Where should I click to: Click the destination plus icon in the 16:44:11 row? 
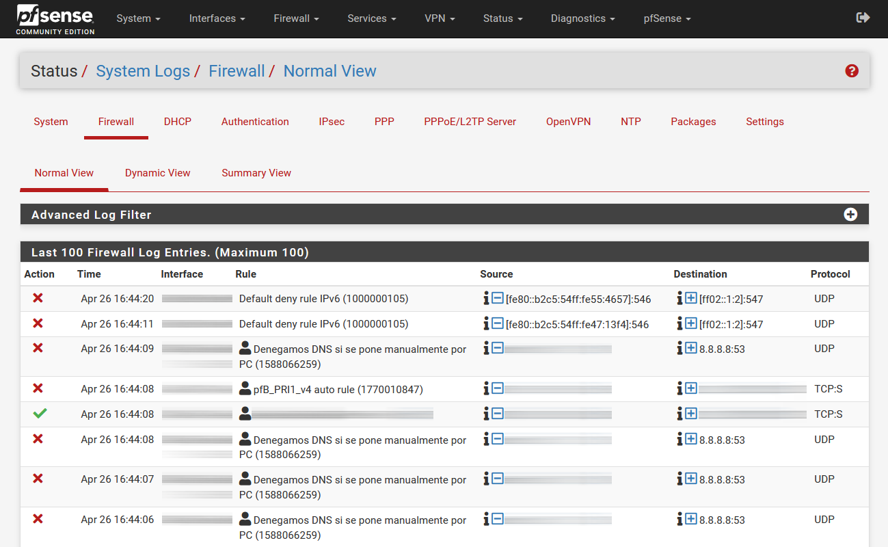[691, 323]
